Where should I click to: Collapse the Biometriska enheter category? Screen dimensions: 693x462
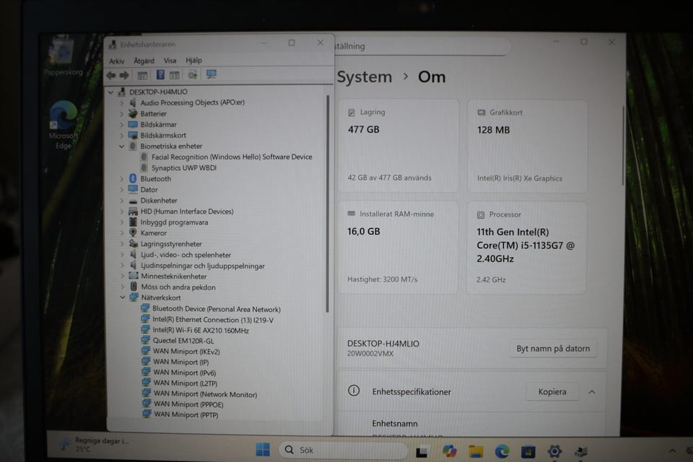[x=121, y=147]
